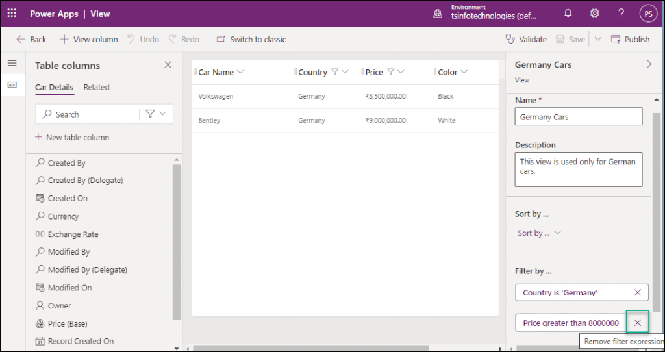Image resolution: width=665 pixels, height=352 pixels.
Task: Click the Redo command
Action: click(x=184, y=40)
